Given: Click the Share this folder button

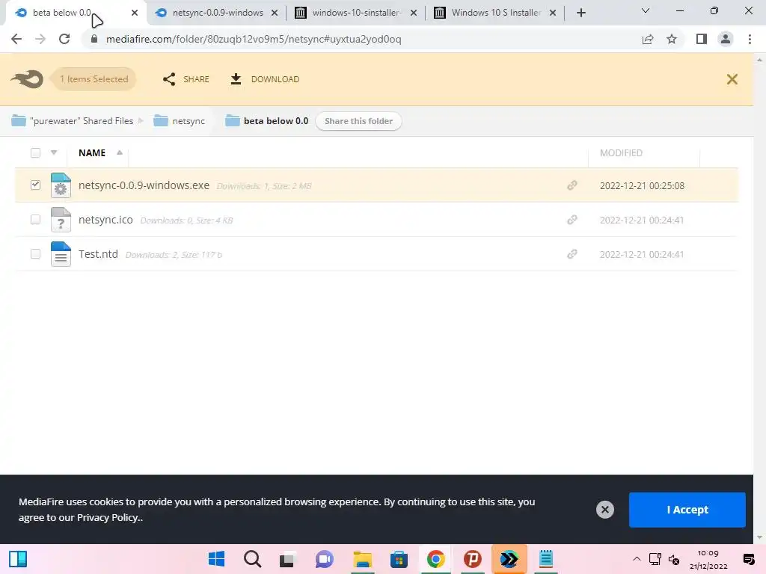Looking at the screenshot, I should click(358, 121).
